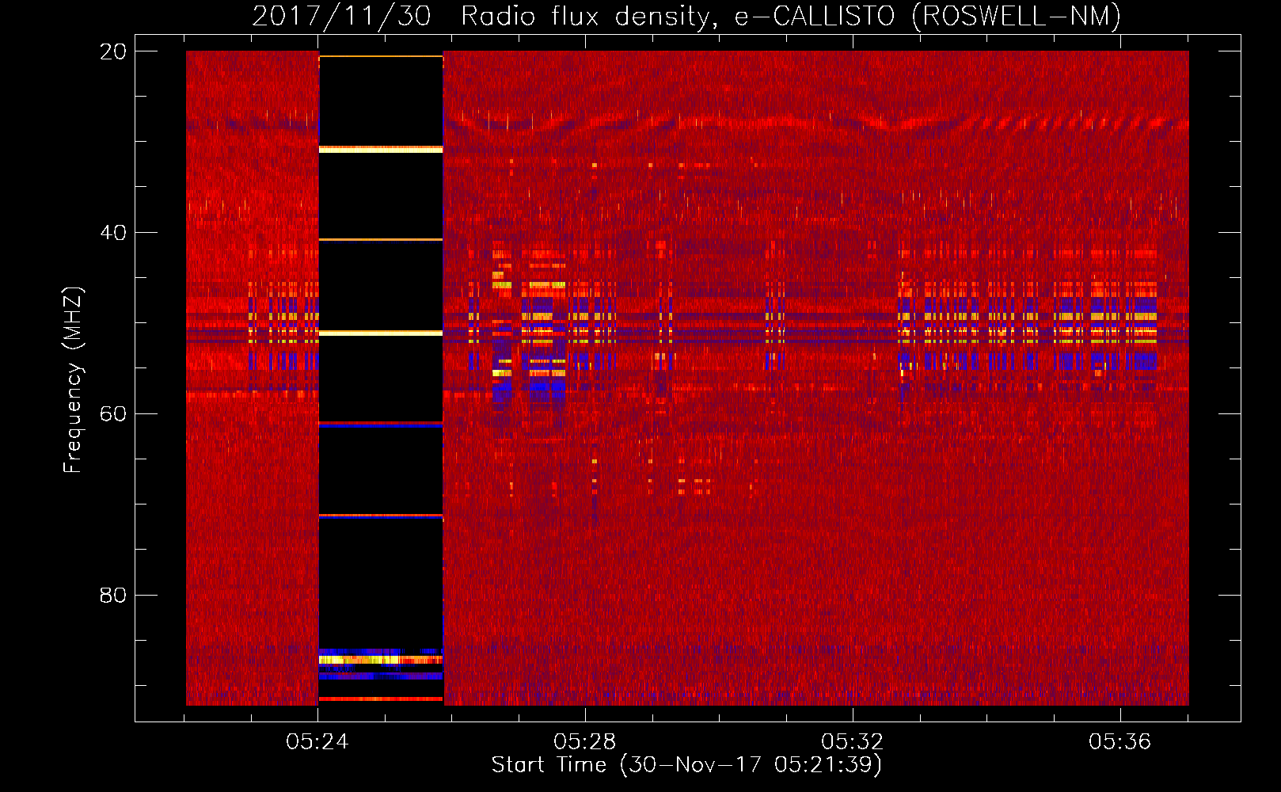Click the plot title text e-CALLISTO (ROSWELL-NM)
Screen dimensions: 1281x792
pyautogui.click(x=928, y=16)
